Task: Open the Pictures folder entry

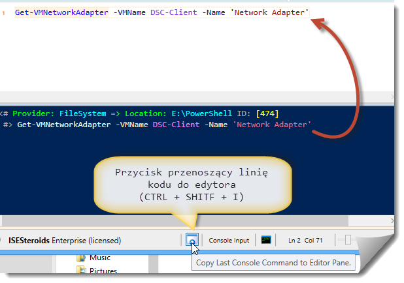Action: tap(103, 271)
